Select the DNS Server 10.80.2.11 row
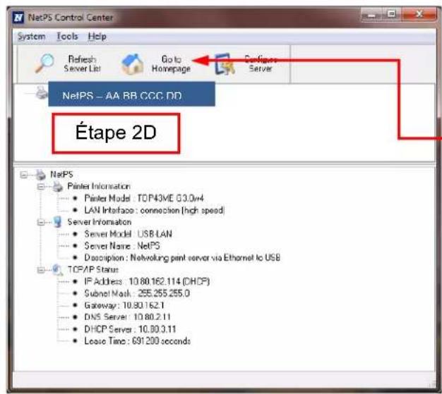Image resolution: width=442 pixels, height=394 pixels. (127, 317)
